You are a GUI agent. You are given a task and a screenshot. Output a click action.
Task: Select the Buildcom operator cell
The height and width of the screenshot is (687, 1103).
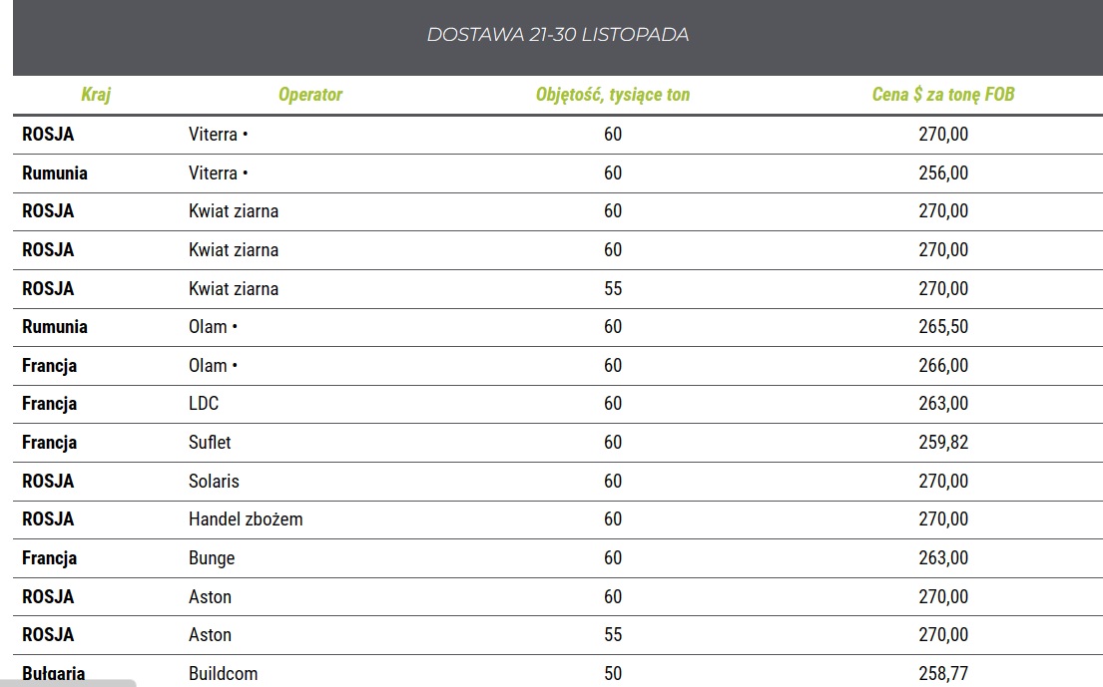(224, 673)
